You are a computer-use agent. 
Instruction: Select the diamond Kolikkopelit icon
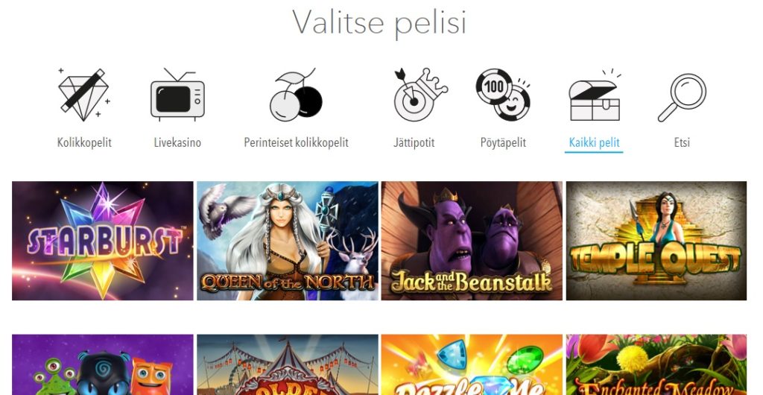point(84,95)
